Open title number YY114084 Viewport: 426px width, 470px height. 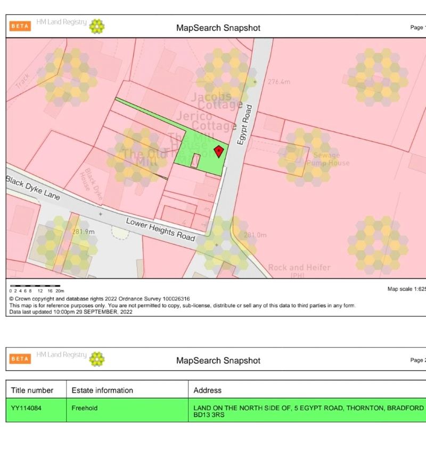(26, 408)
